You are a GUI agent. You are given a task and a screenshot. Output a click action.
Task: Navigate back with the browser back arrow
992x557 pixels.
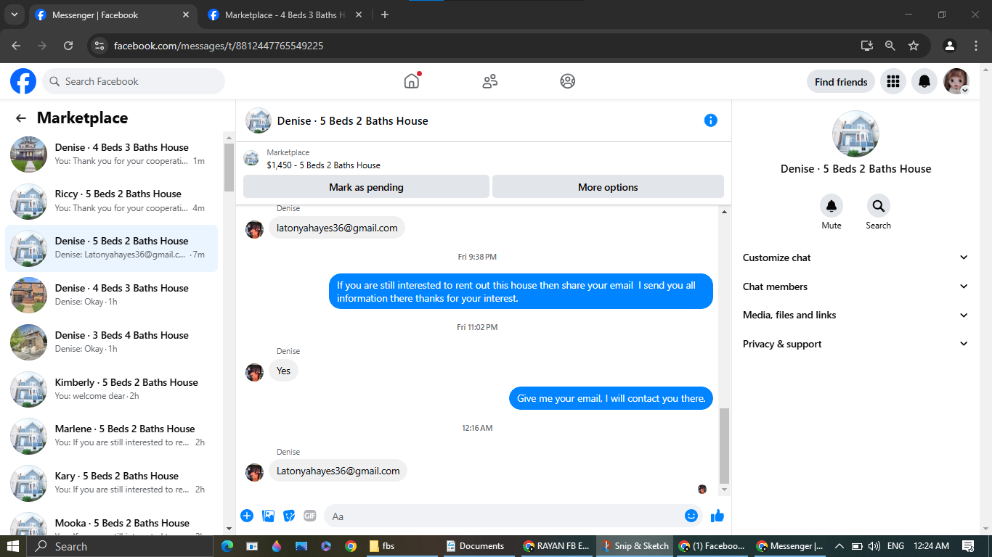[x=16, y=46]
